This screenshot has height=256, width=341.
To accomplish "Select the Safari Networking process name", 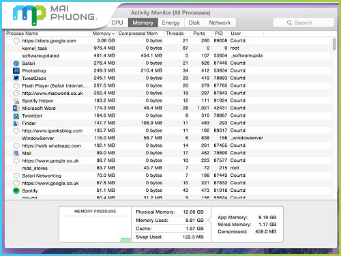I will [42, 176].
